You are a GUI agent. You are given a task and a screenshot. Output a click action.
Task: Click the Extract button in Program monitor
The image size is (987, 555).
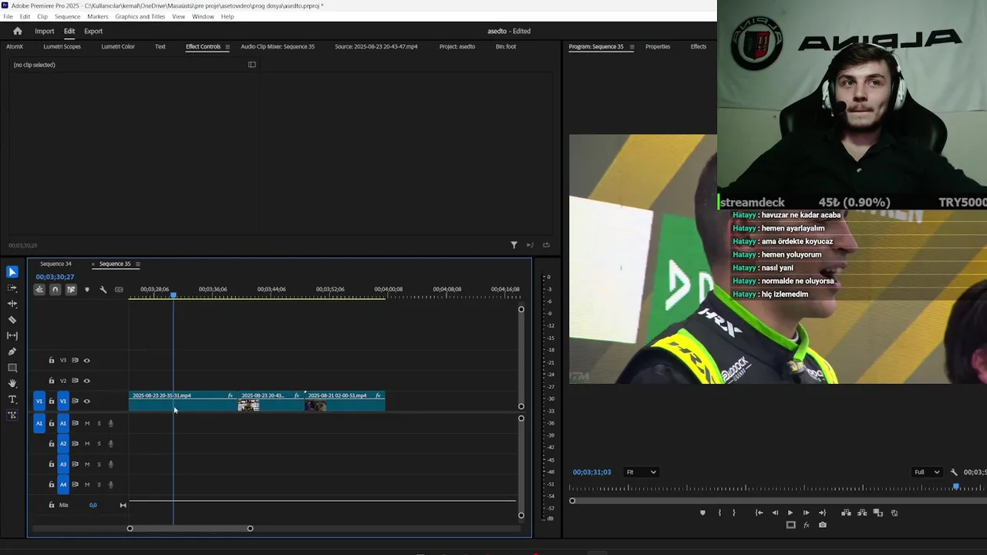pos(862,513)
